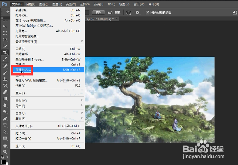Select the Move tool
Image resolution: width=238 pixels, height=165 pixels.
[5, 27]
